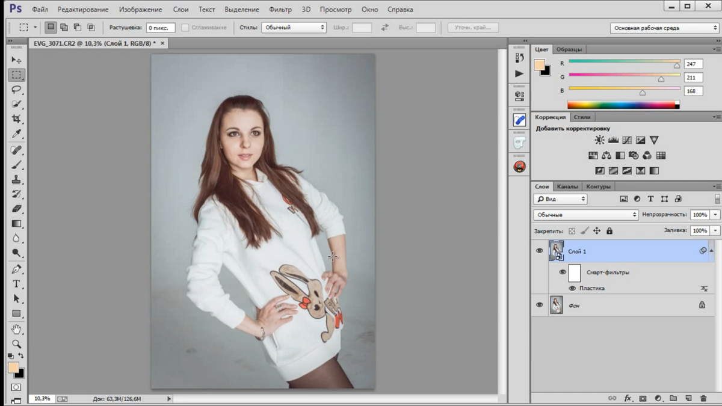Click the Растушевка feather input field
722x406 pixels.
(x=161, y=28)
